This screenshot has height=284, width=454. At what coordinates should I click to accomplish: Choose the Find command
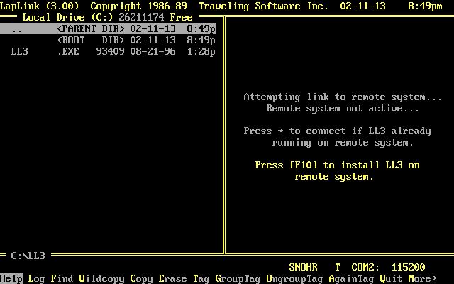62,278
